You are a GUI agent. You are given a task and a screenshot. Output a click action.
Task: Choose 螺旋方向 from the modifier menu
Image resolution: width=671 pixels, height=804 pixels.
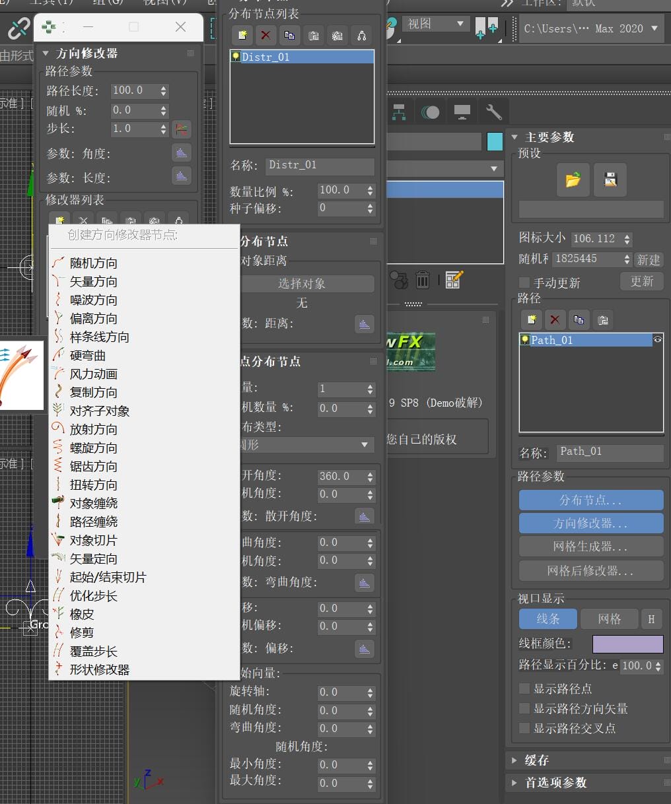pos(93,448)
